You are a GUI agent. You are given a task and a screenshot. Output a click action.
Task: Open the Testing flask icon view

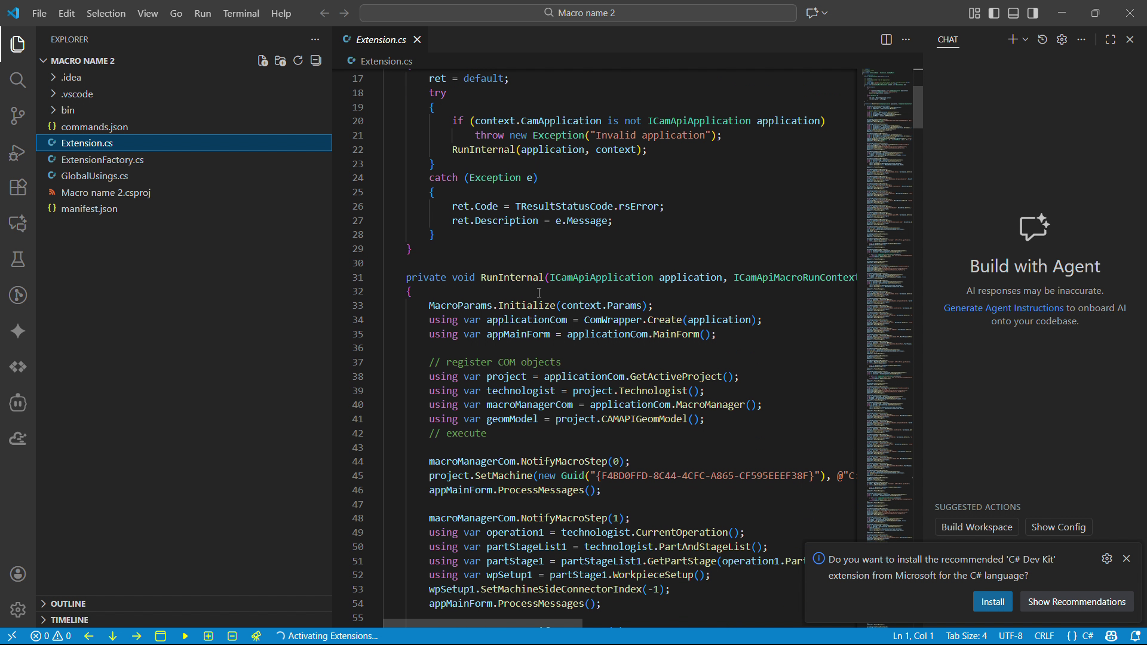coord(18,259)
